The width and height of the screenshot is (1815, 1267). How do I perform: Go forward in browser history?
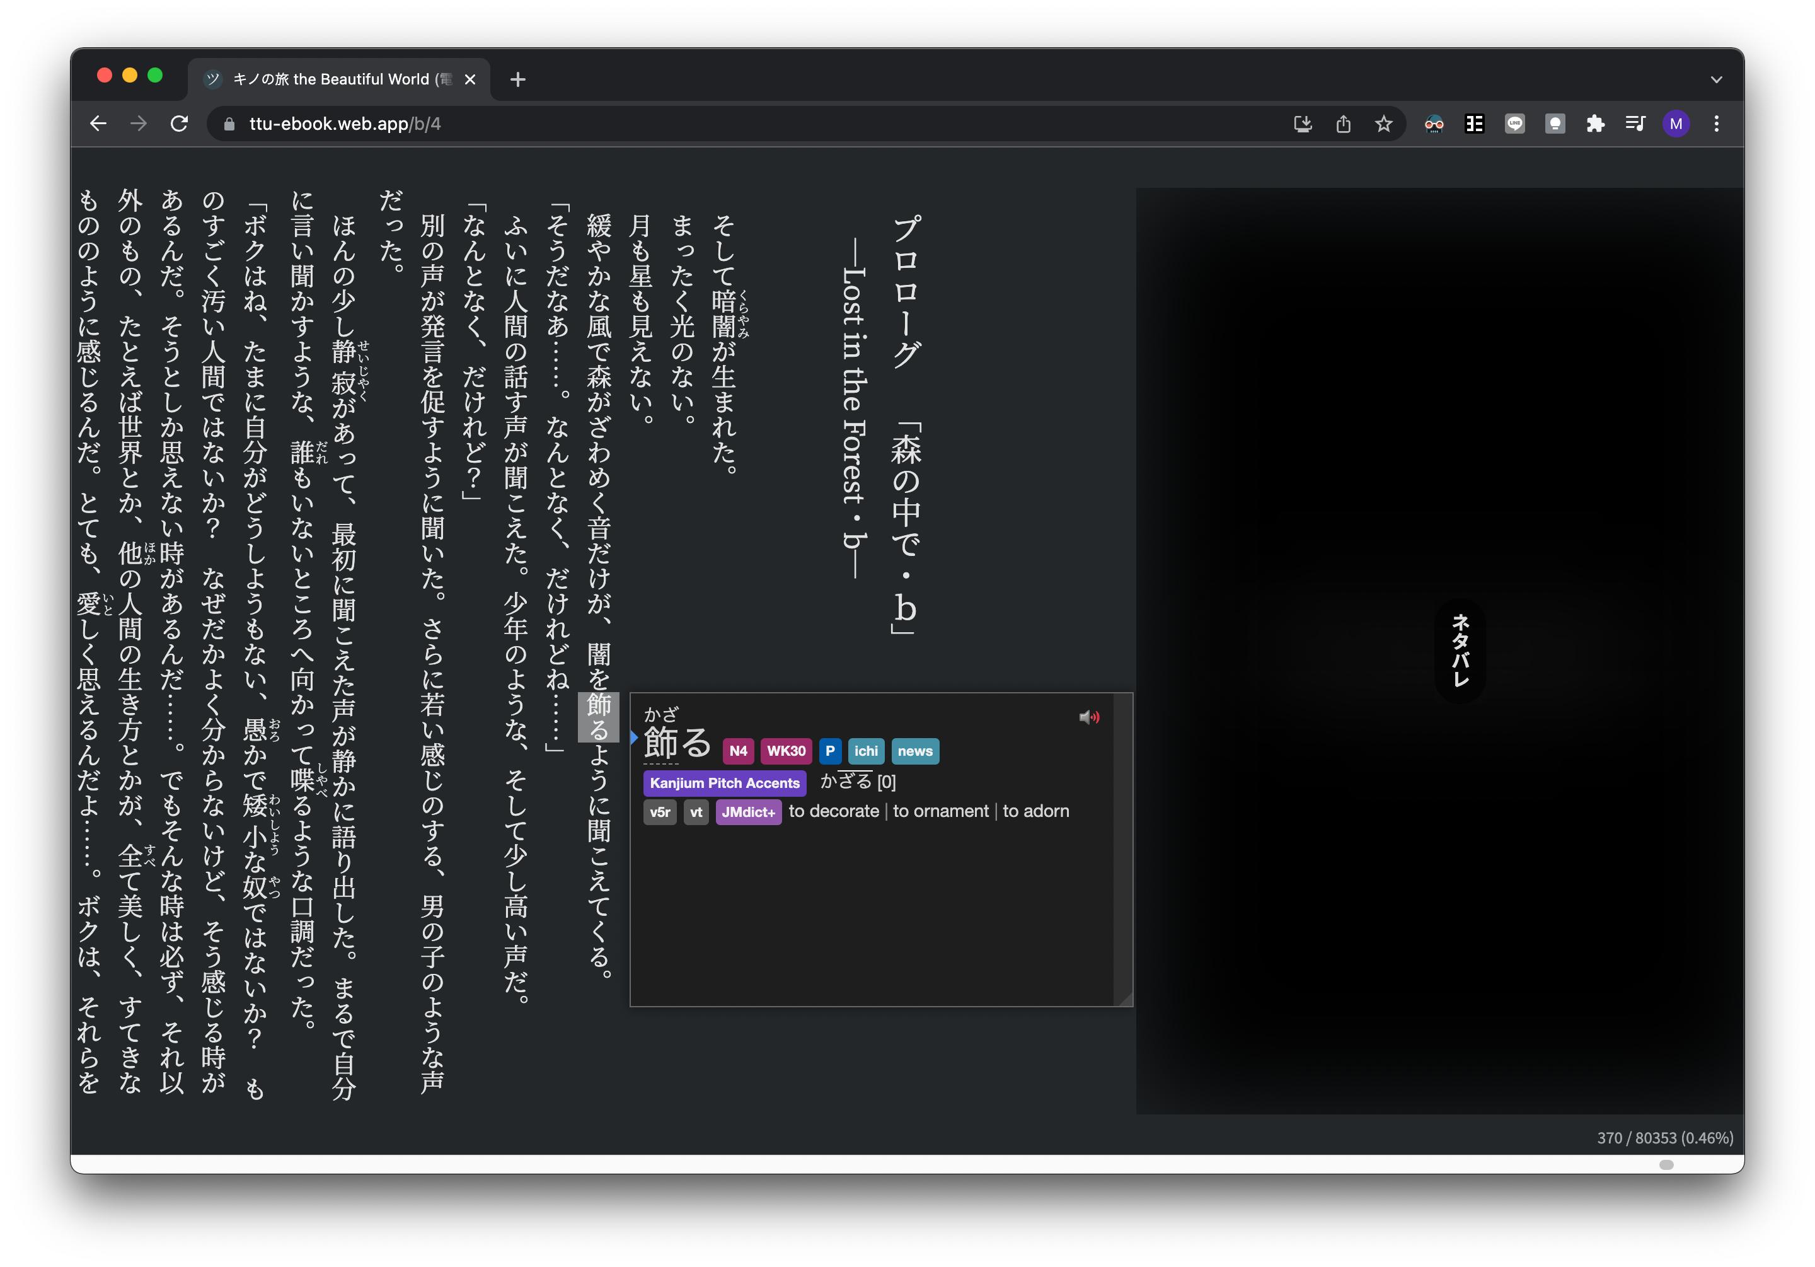(x=139, y=124)
